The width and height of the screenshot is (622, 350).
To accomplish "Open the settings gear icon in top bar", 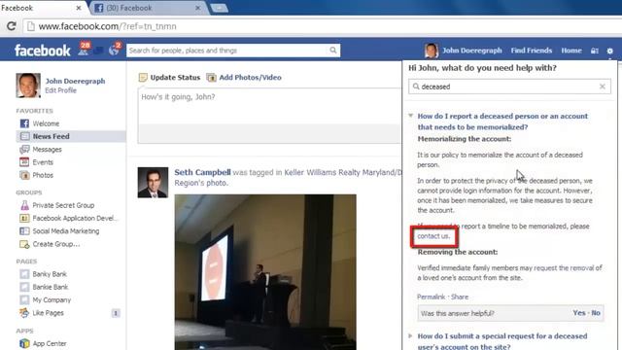I will click(x=610, y=51).
